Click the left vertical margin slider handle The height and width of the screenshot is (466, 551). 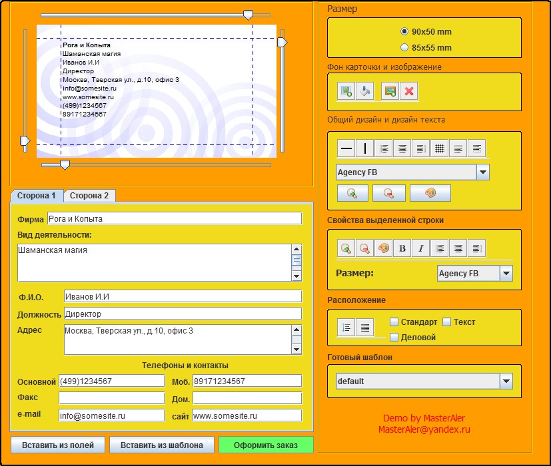25,141
